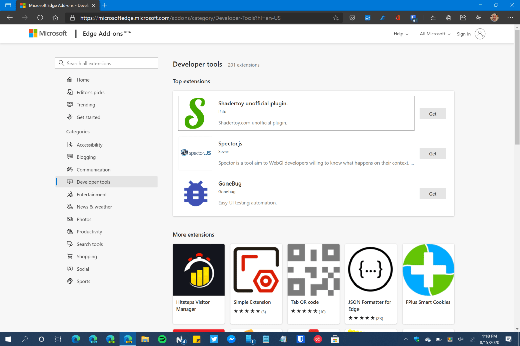Open Collections in the Edge toolbar
Image resolution: width=520 pixels, height=346 pixels.
(448, 18)
